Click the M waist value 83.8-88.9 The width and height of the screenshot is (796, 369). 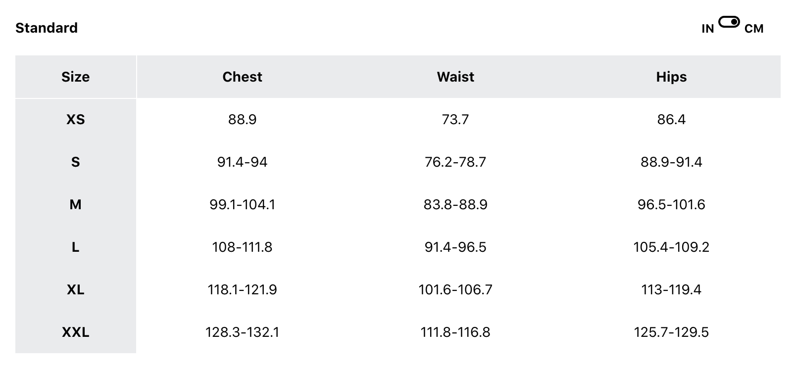click(455, 204)
